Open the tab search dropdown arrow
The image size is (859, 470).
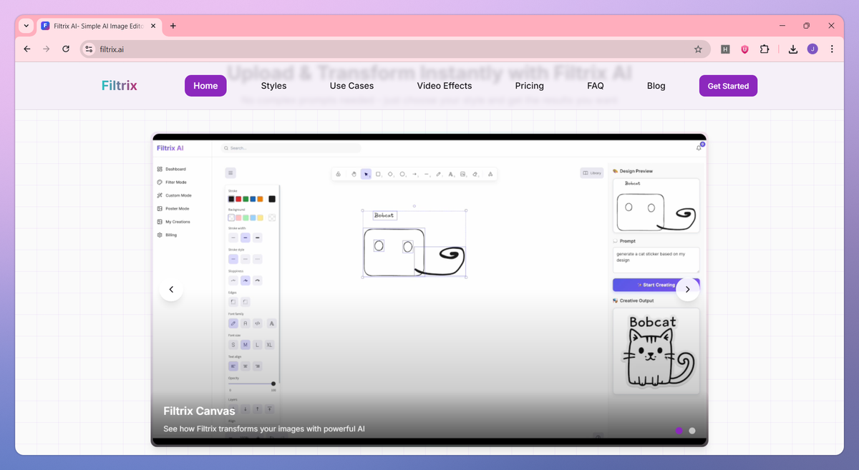pos(26,26)
